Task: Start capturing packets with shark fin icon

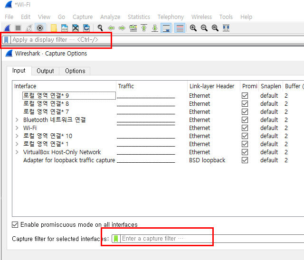Action: point(8,28)
